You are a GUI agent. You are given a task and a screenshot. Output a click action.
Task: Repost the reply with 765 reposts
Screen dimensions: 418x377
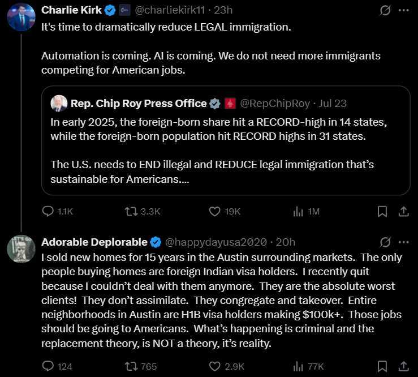[141, 366]
